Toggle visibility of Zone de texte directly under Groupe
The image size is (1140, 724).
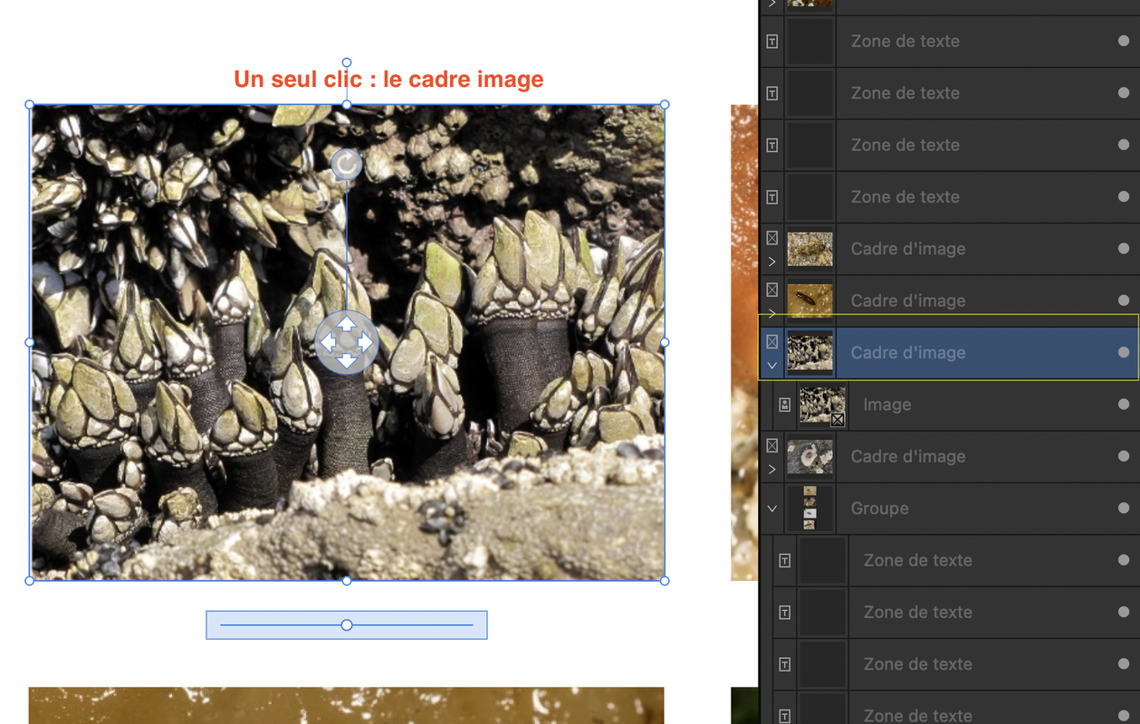[1124, 560]
